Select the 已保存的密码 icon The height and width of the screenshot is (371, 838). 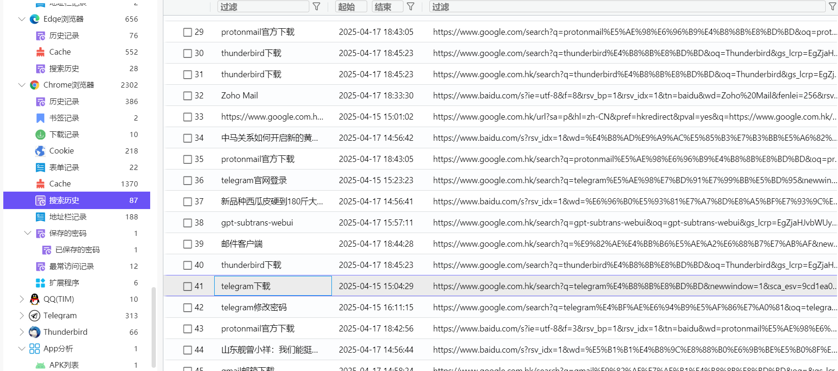pos(47,250)
